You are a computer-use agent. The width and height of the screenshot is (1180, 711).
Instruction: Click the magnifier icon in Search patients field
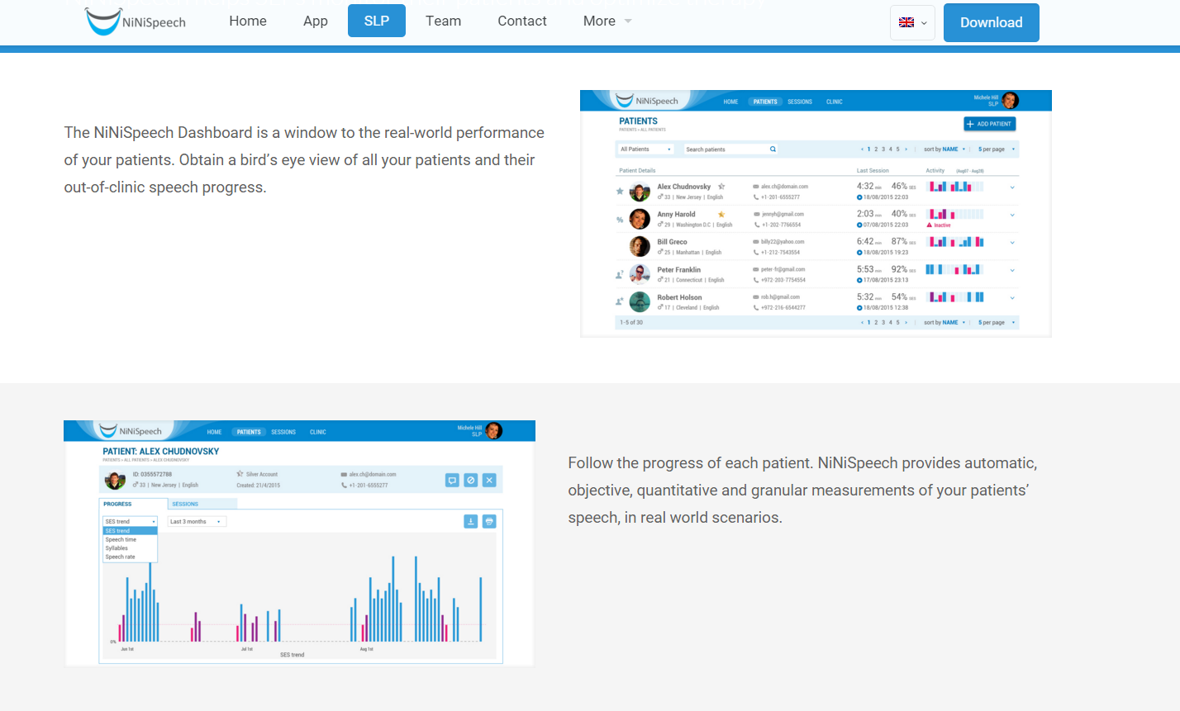773,149
